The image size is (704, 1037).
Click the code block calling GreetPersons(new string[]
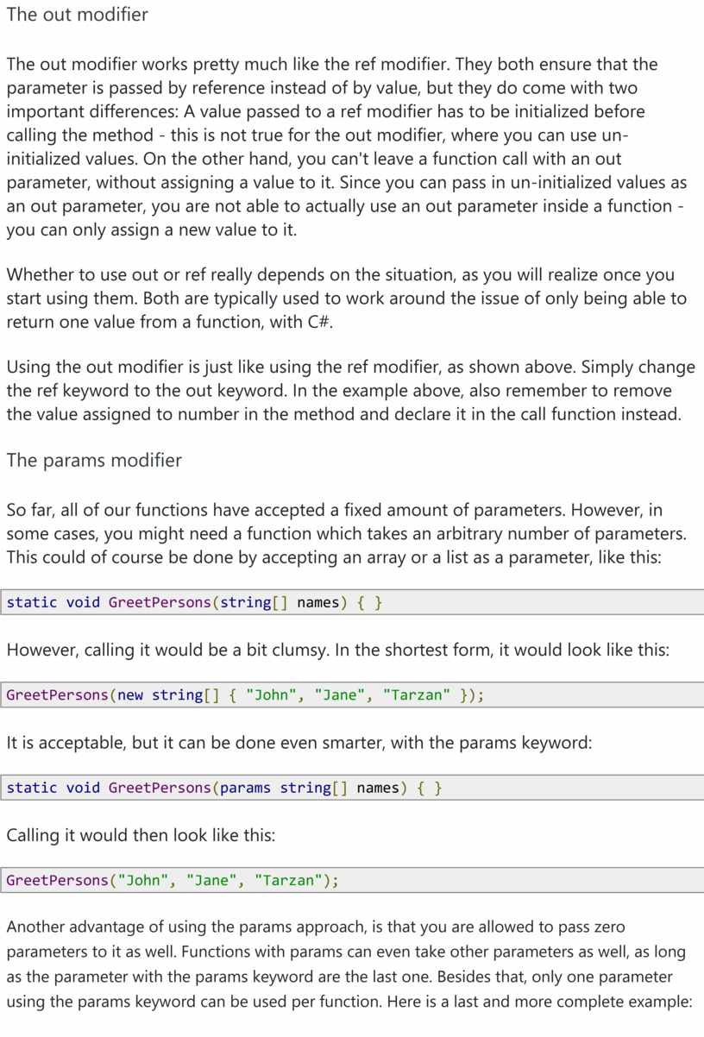(x=345, y=694)
